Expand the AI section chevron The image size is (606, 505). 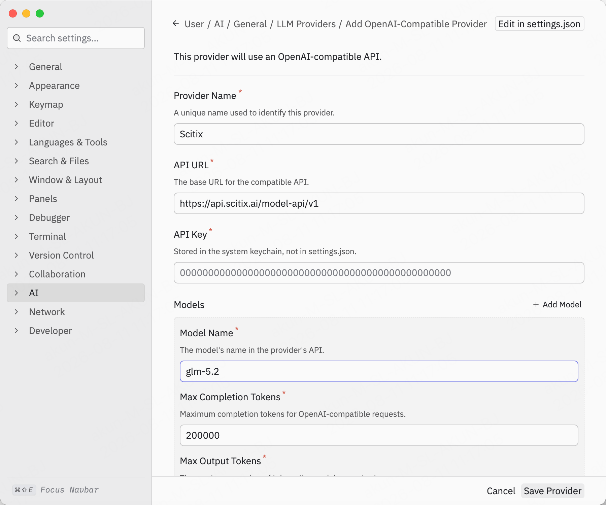(x=16, y=293)
